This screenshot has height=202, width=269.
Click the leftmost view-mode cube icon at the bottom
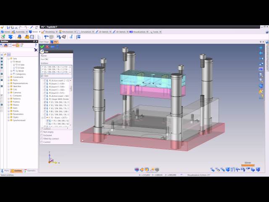click(x=137, y=169)
